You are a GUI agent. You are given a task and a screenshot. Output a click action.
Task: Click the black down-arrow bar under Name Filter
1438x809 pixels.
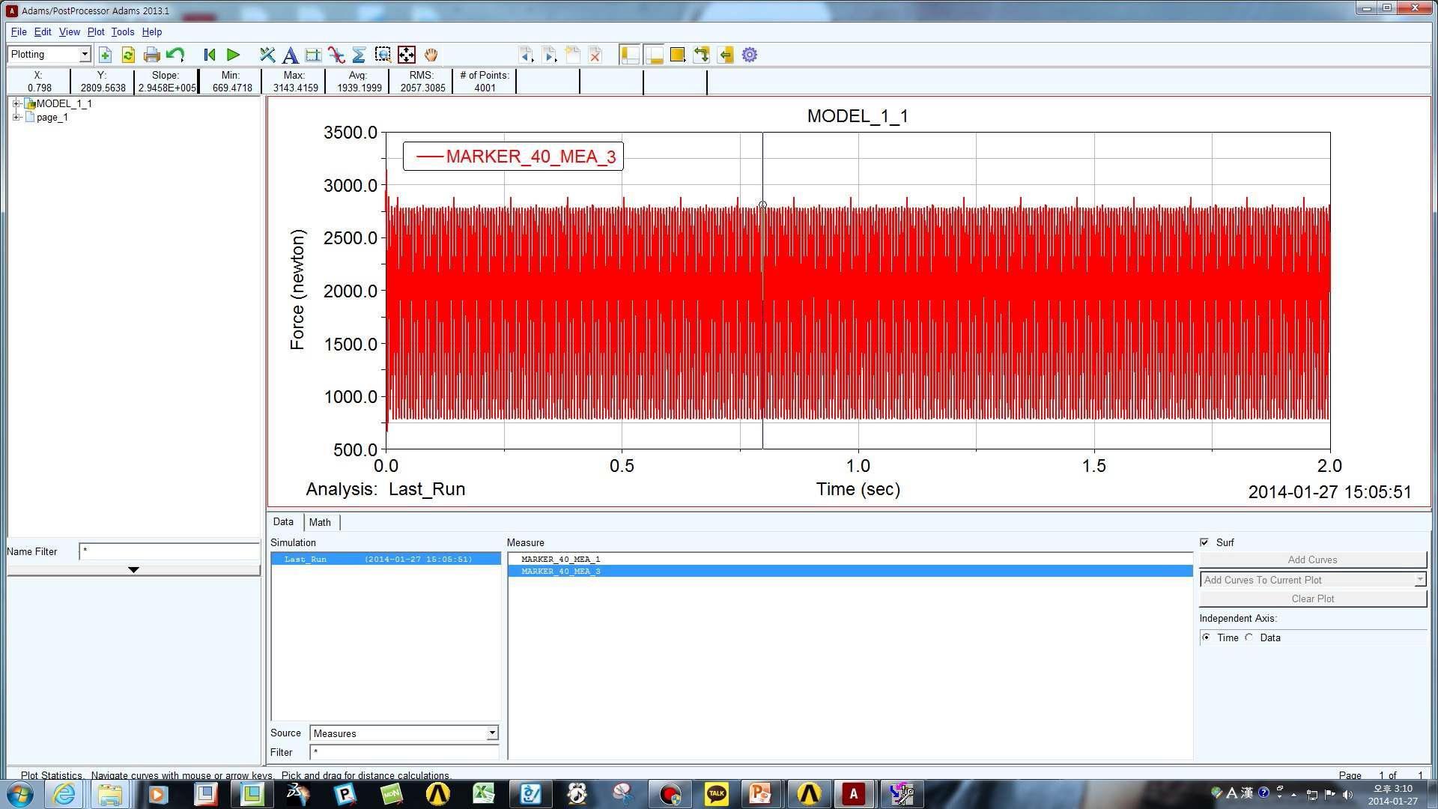click(133, 570)
